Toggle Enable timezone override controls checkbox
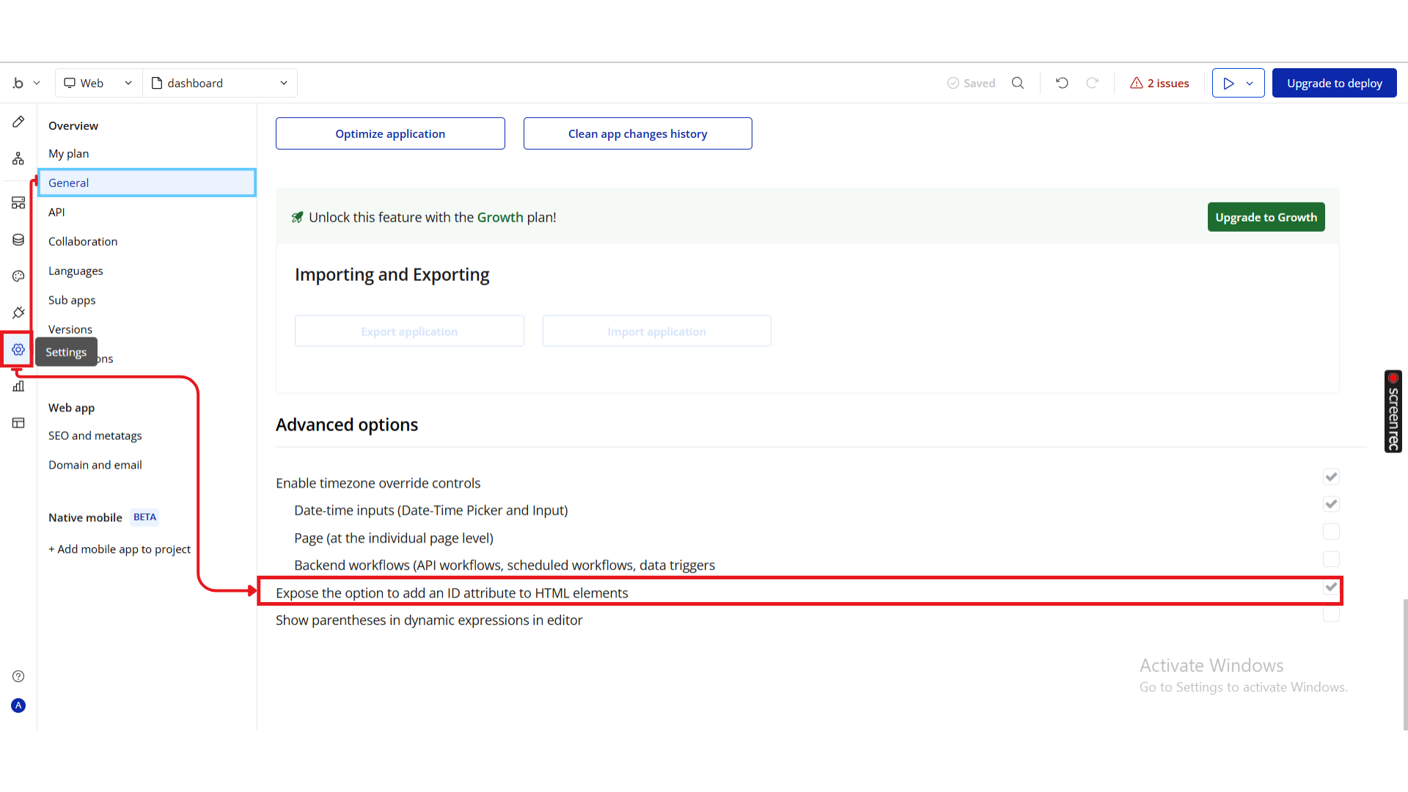 [1331, 477]
